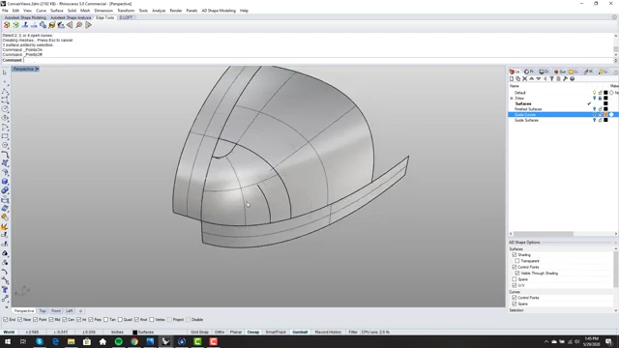Screen dimensions: 619x348
Task: Switch to Autodesk Shape Modeling toolbar tab
Action: (x=25, y=17)
